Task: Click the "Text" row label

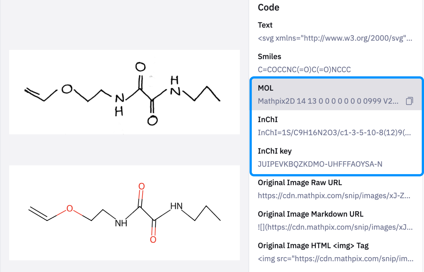Action: [x=265, y=25]
